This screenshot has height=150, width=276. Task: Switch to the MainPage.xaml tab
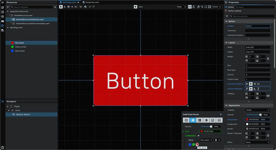[69, 2]
